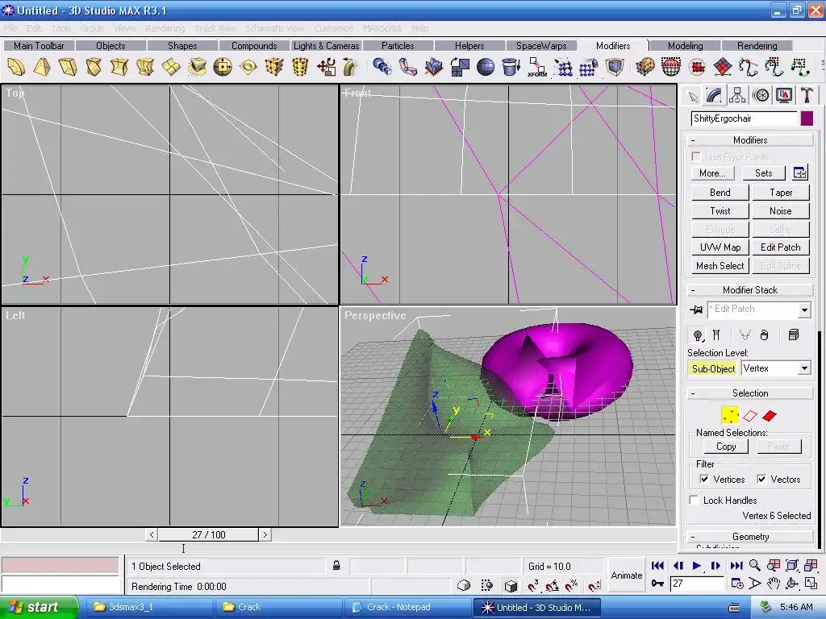Open the Display command panel tab
The height and width of the screenshot is (619, 826).
[784, 95]
